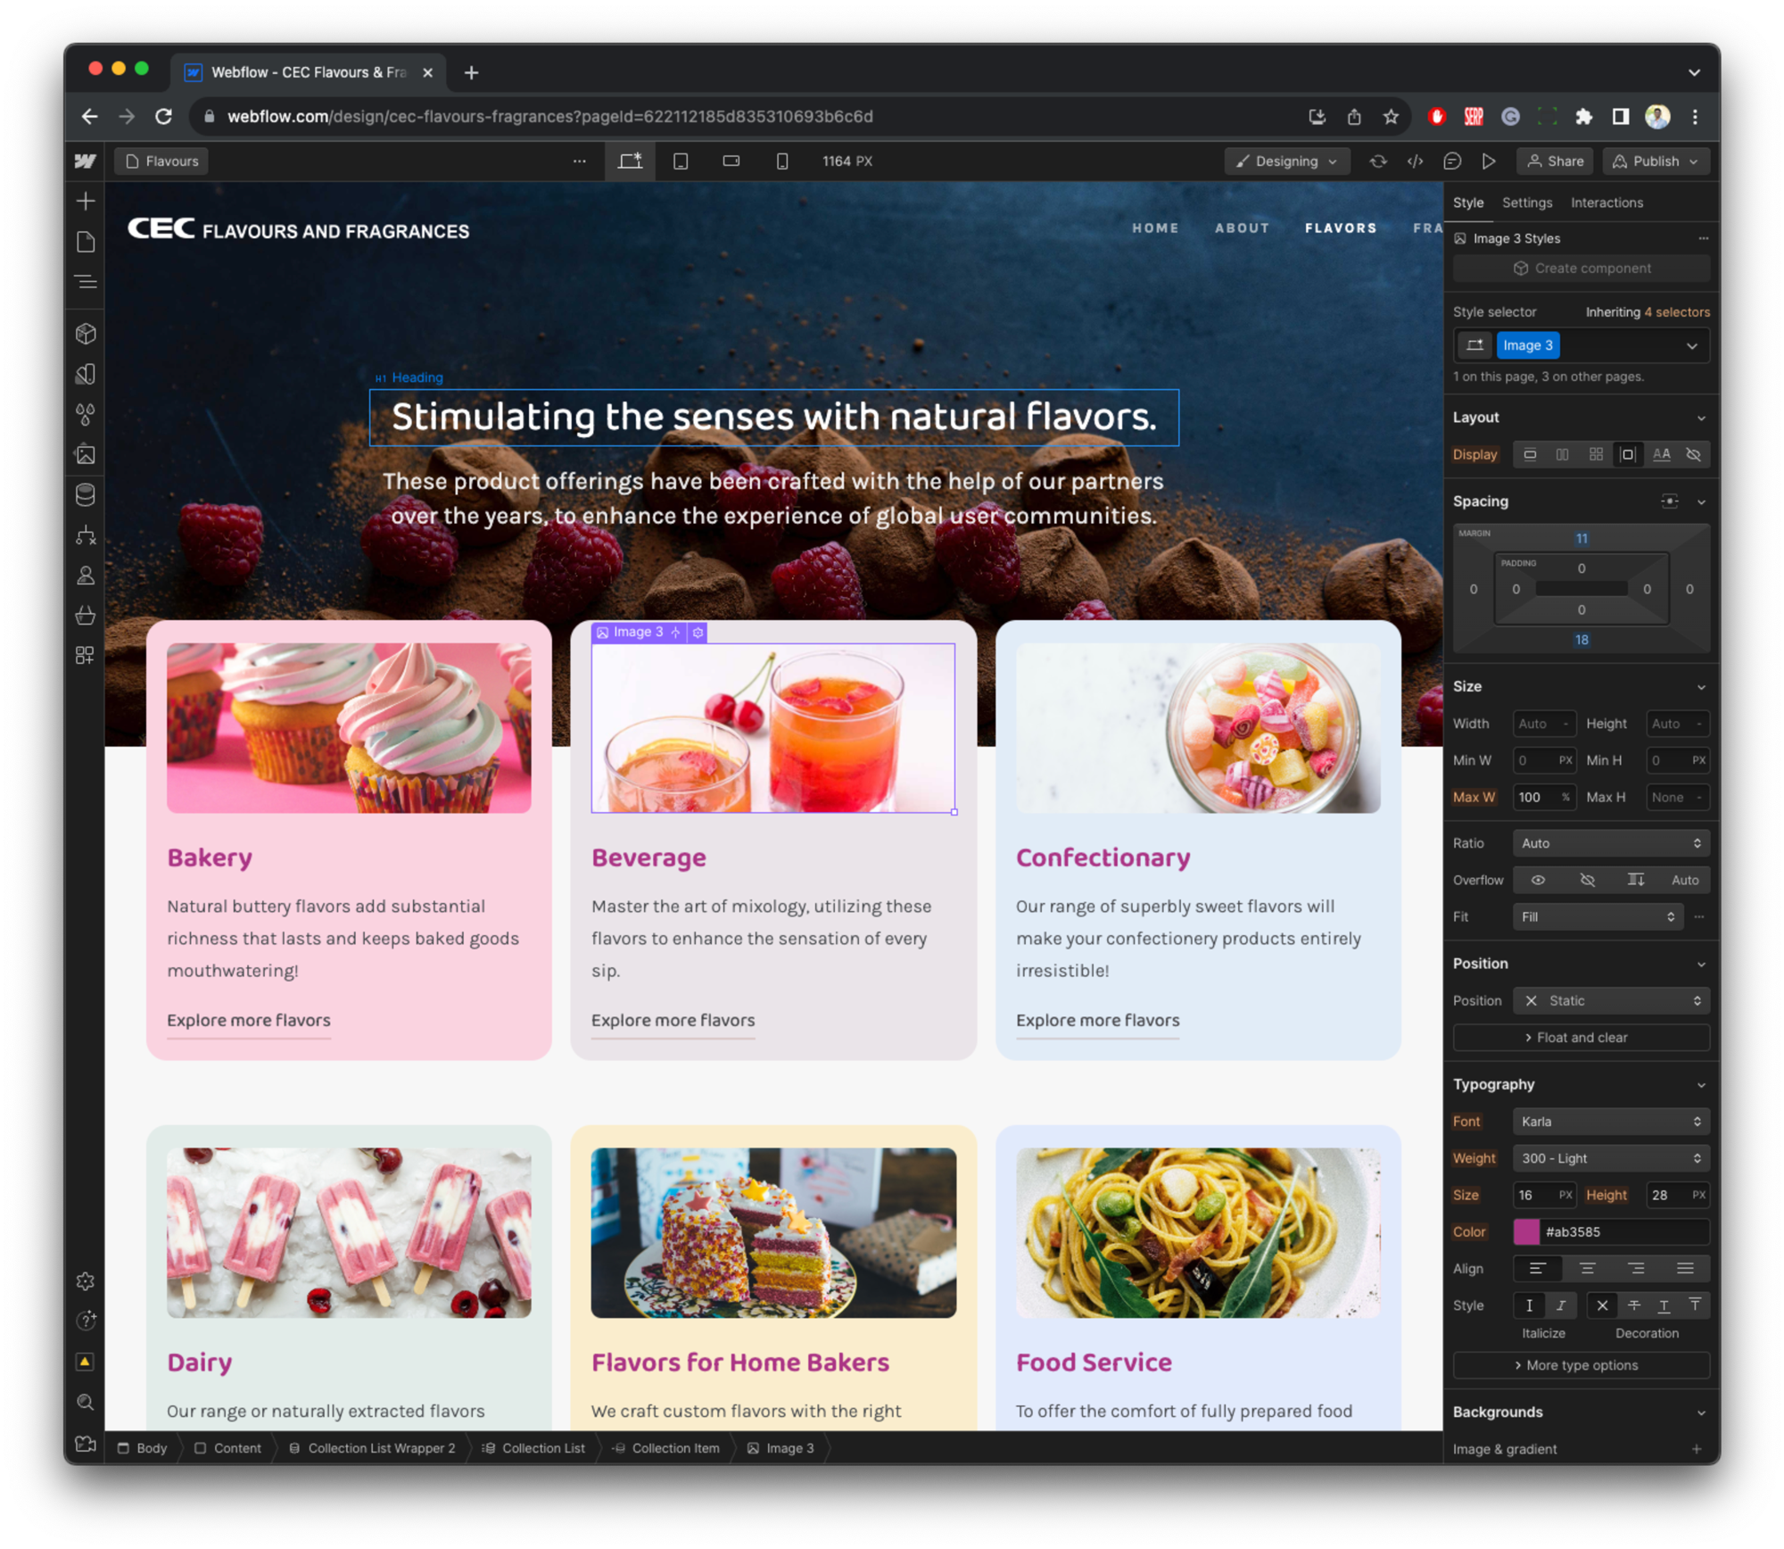Open Image 3 settings gear on canvas

click(698, 633)
